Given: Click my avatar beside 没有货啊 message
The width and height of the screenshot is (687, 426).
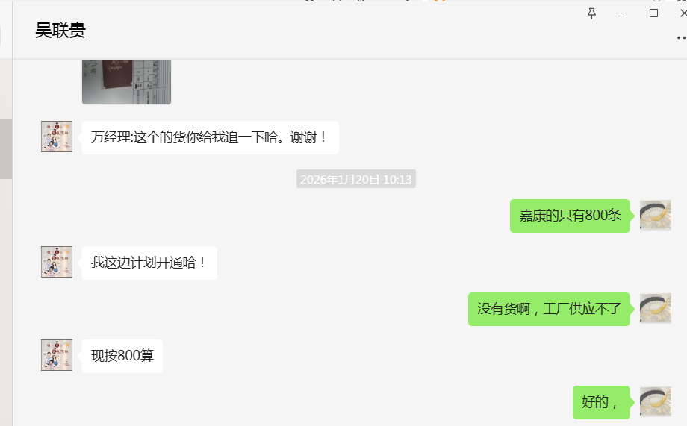Looking at the screenshot, I should (x=656, y=308).
